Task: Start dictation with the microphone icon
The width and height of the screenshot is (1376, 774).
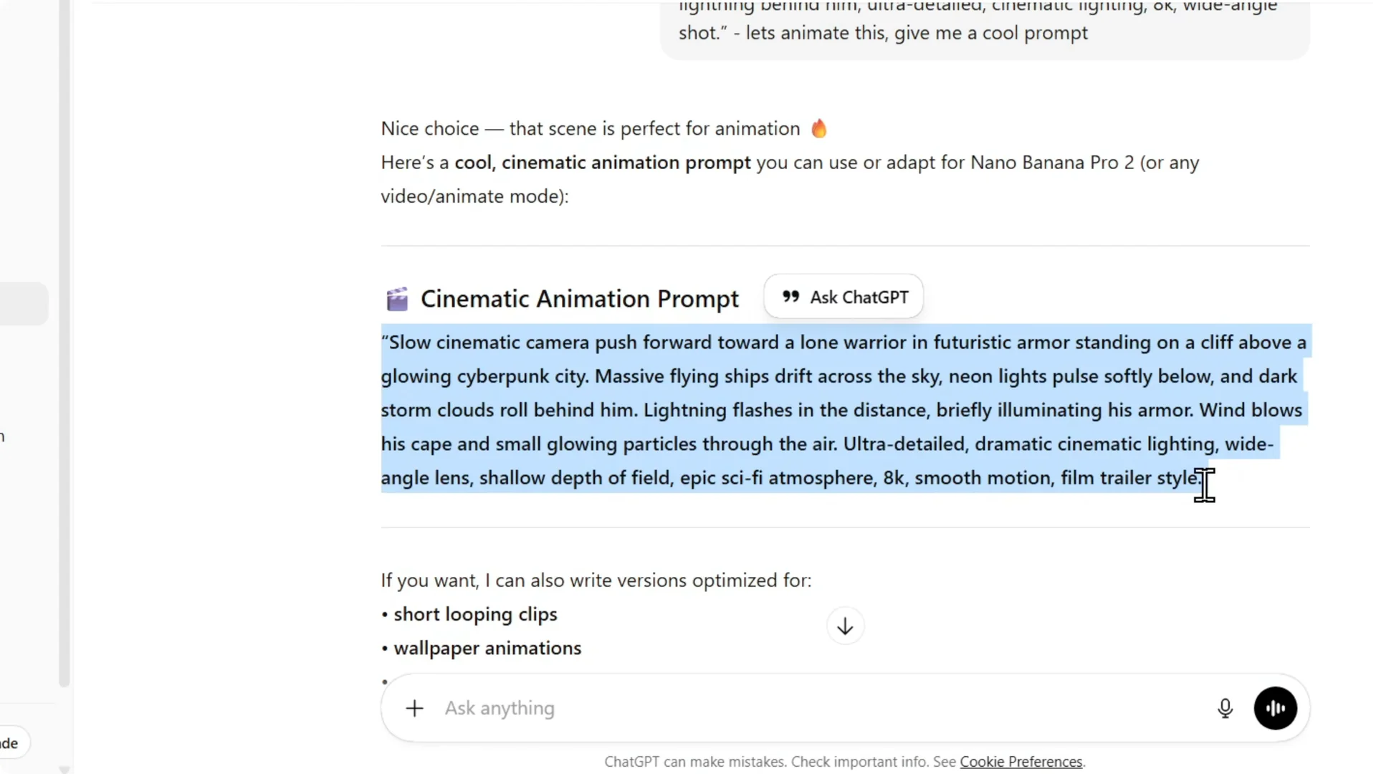Action: pyautogui.click(x=1225, y=708)
